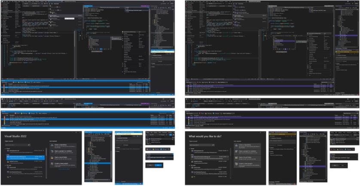Collapse the Today group in 'What would you like to do?' window
Screen dimensions: 360x186
pos(189,155)
